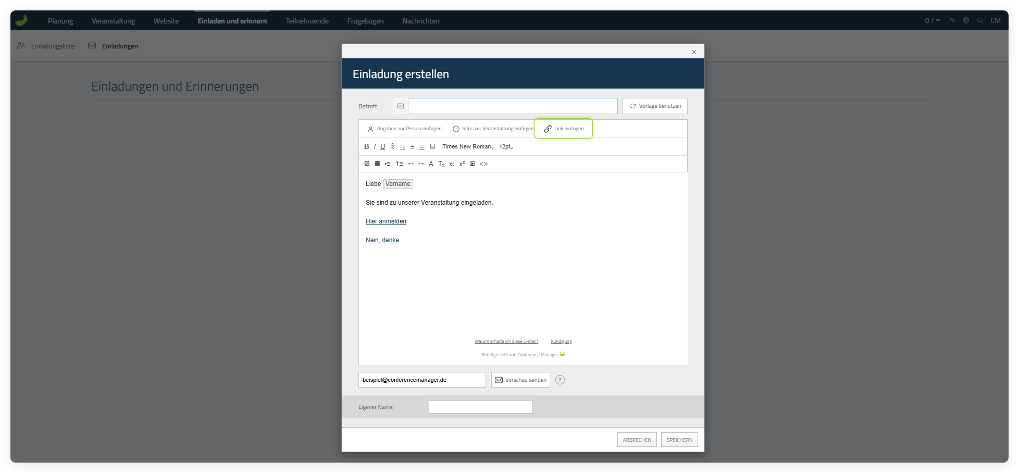Open Infos zur Veranstaltung einfügen menu
This screenshot has height=473, width=1019.
coord(493,129)
